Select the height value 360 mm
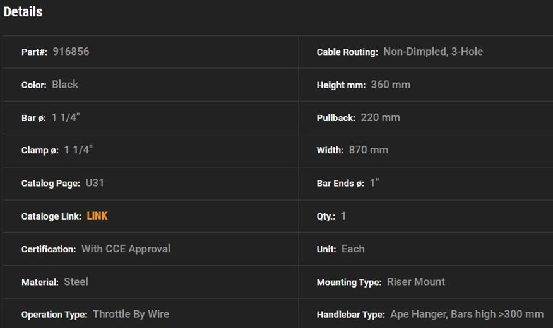 (391, 85)
